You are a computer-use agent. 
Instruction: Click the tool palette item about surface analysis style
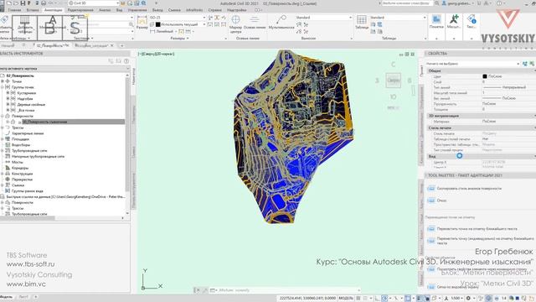465,188
